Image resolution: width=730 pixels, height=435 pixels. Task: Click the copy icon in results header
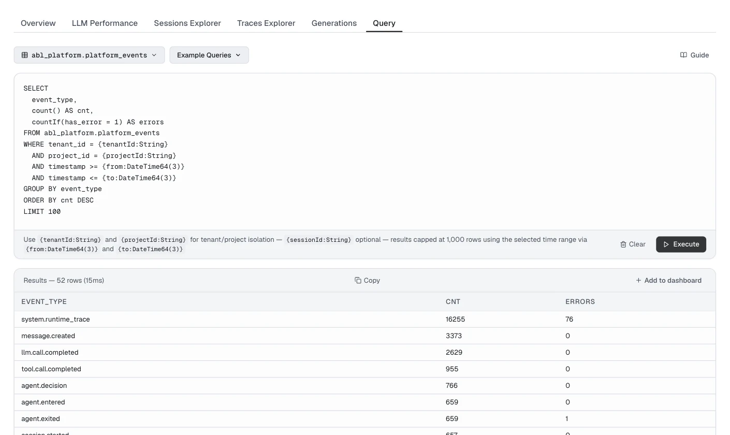pyautogui.click(x=358, y=280)
